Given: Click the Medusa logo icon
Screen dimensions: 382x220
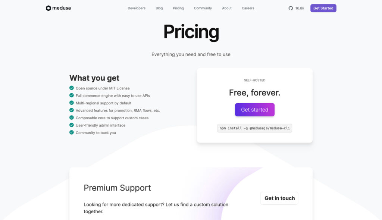Looking at the screenshot, I should [48, 8].
